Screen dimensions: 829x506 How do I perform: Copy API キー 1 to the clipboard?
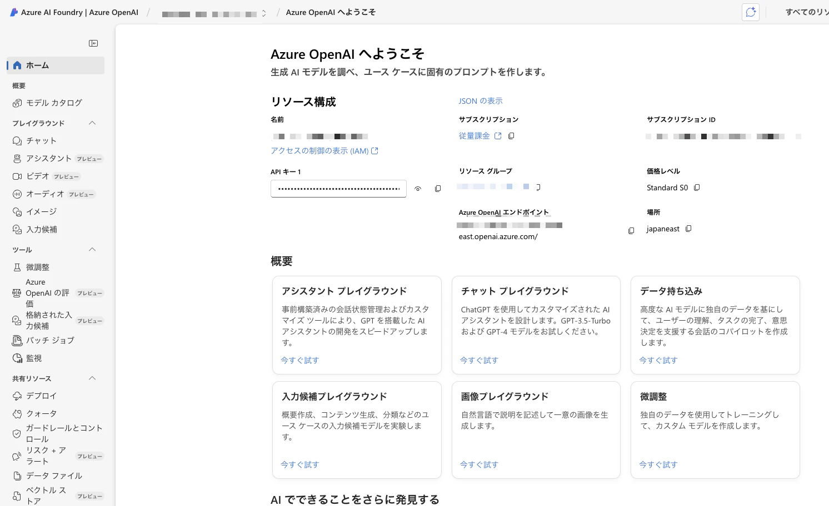click(438, 189)
